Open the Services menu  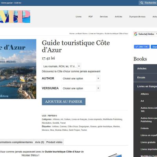click(x=104, y=16)
